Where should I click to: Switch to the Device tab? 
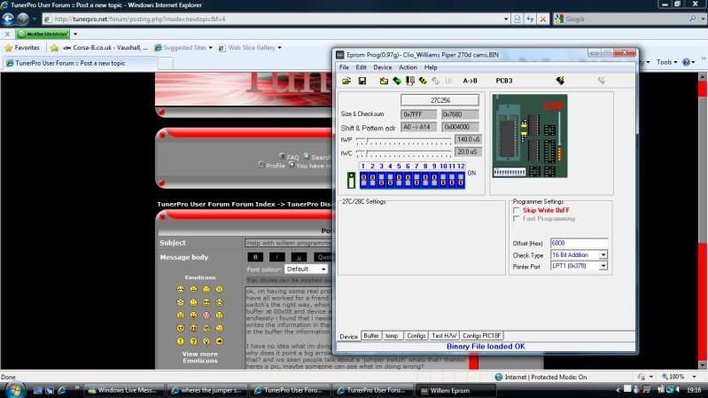(x=348, y=337)
